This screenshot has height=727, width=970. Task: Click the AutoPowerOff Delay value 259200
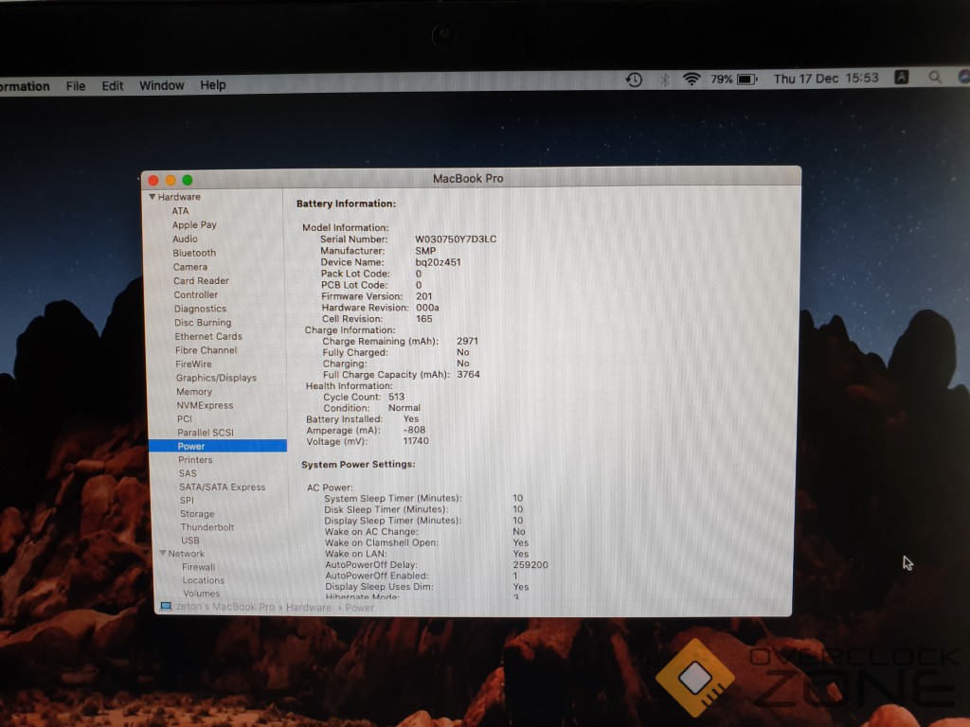pyautogui.click(x=530, y=565)
